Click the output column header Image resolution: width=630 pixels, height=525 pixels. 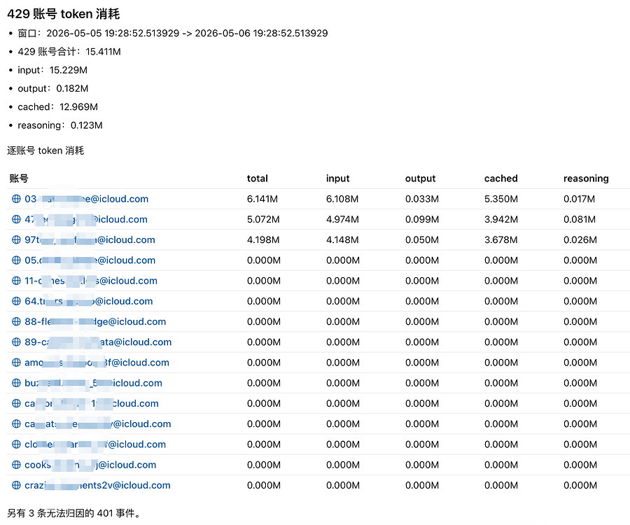click(420, 178)
